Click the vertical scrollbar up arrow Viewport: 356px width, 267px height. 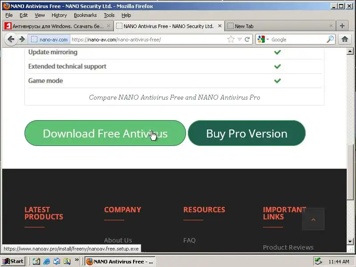pyautogui.click(x=350, y=51)
